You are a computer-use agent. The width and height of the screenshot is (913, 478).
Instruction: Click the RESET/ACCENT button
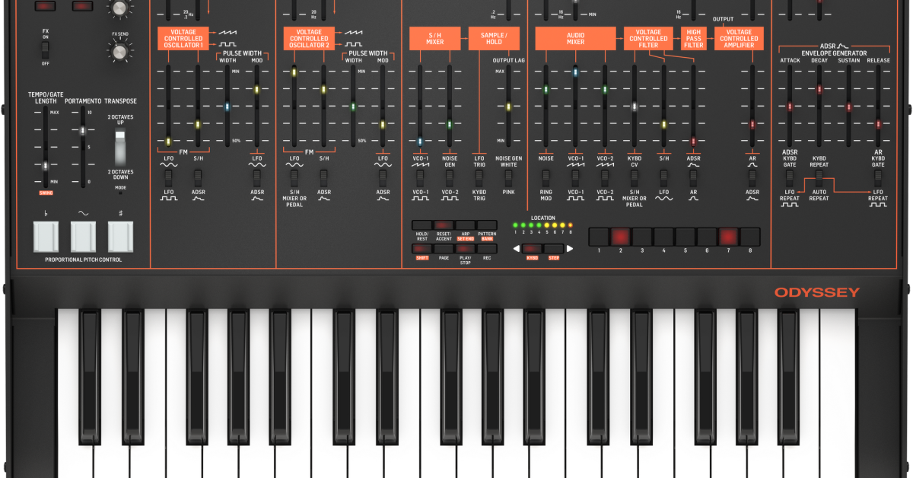tap(444, 225)
